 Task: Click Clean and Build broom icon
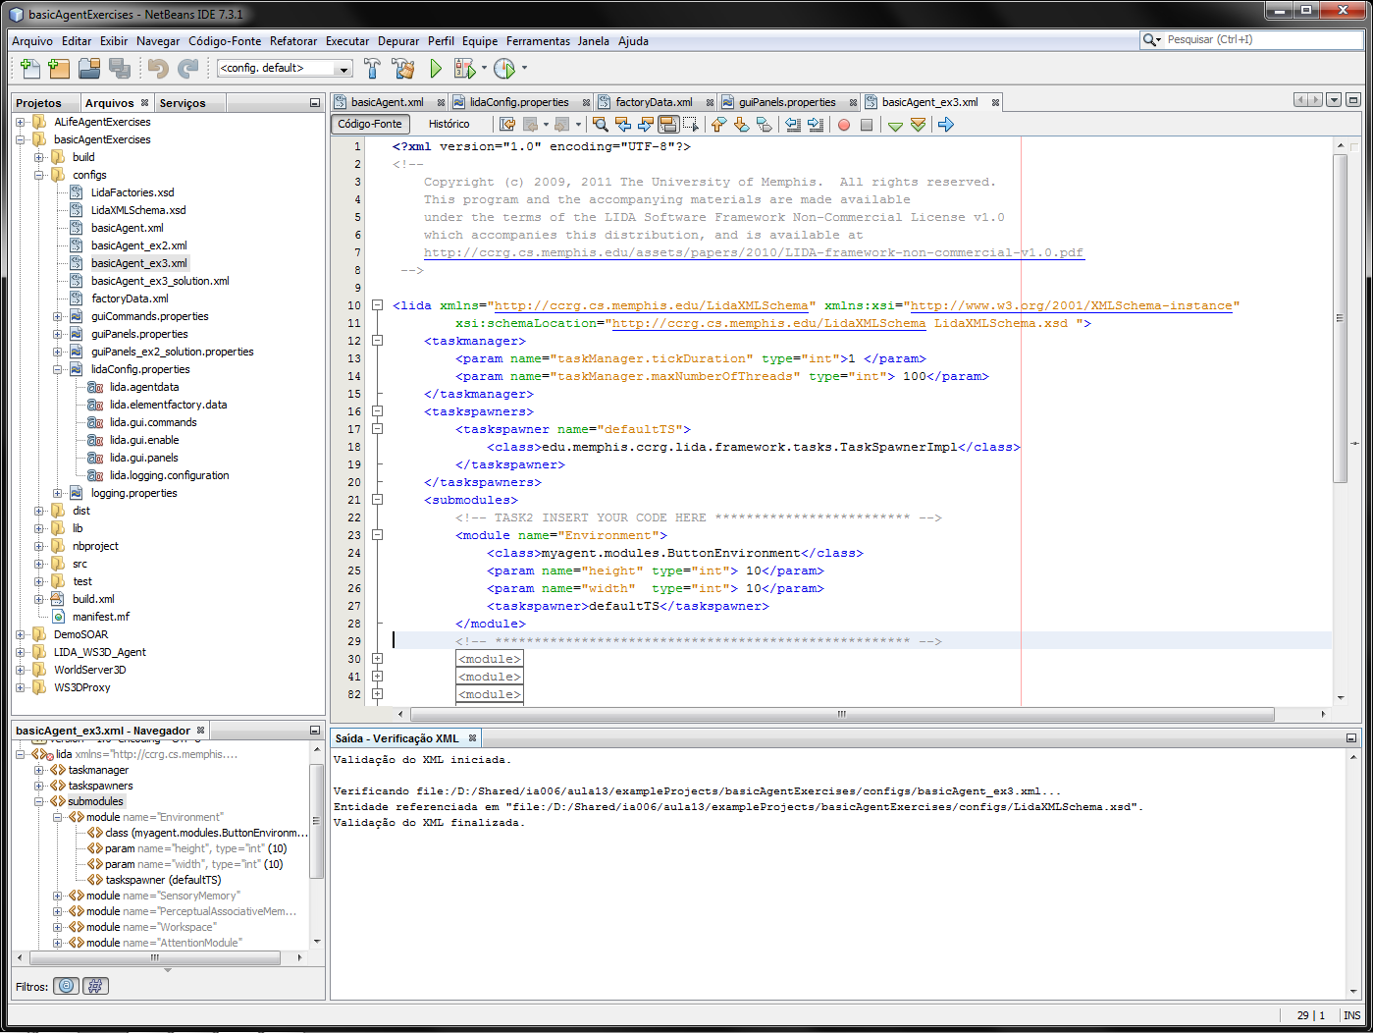click(x=402, y=69)
